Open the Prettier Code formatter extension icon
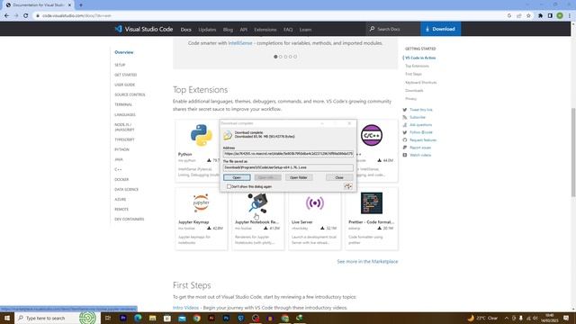The height and width of the screenshot is (324, 576). click(x=372, y=202)
